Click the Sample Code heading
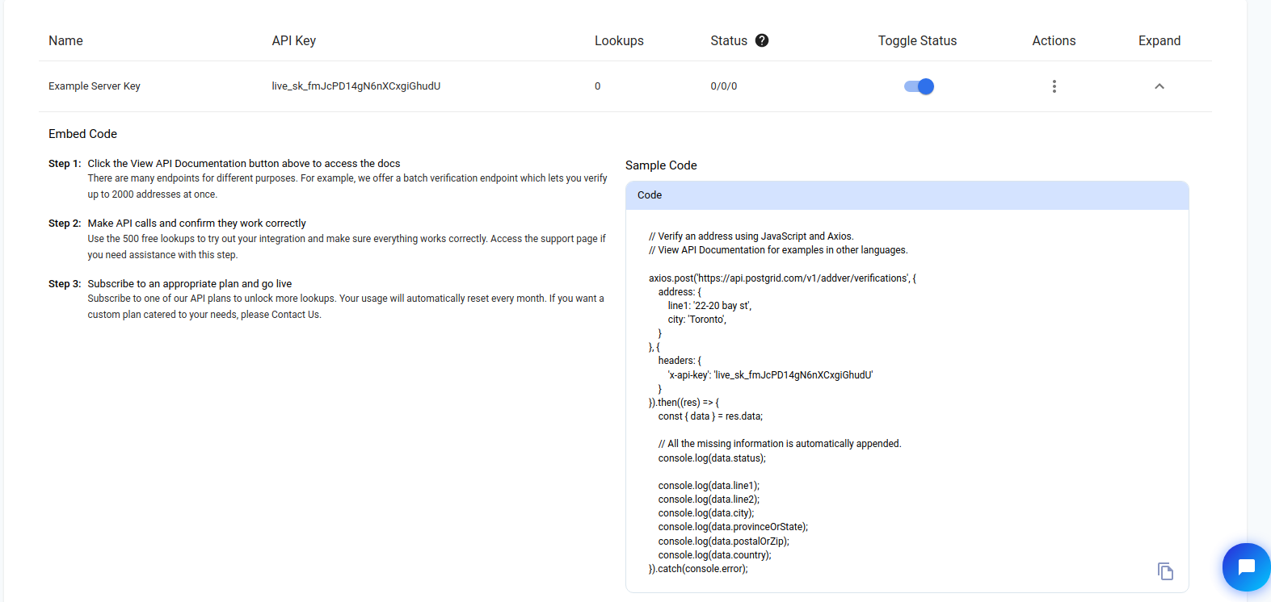 click(x=661, y=165)
